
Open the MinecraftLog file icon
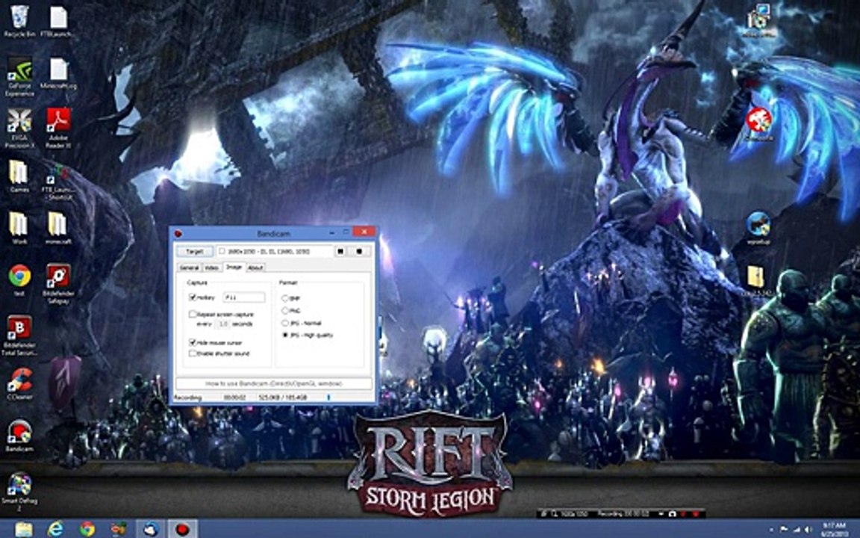58,73
